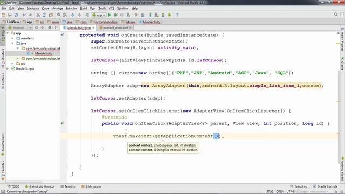Click the Make Project icon
Image resolution: width=345 pixels, height=194 pixels.
point(87,15)
